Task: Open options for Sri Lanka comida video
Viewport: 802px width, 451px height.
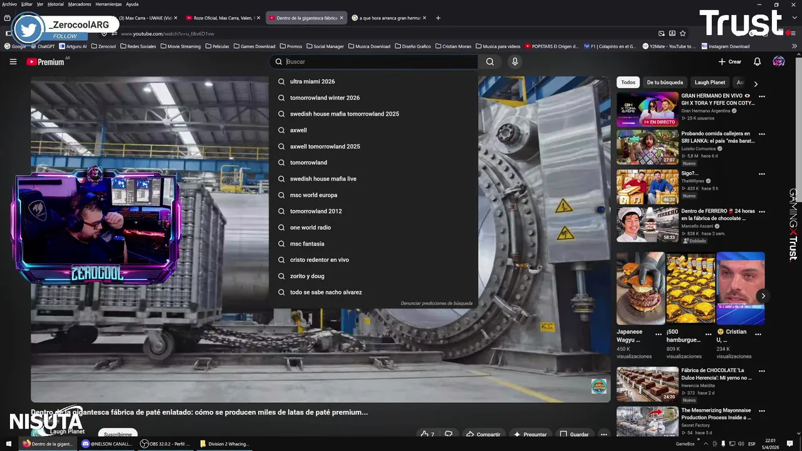Action: pyautogui.click(x=762, y=134)
